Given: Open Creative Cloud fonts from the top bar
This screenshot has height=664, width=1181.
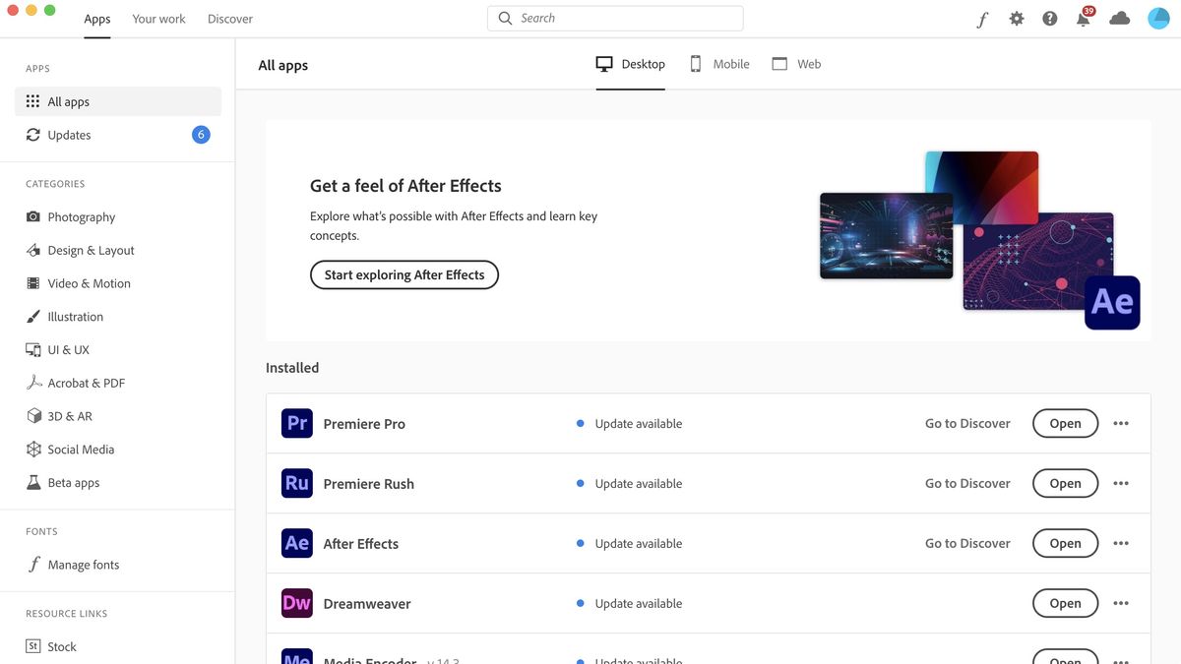Looking at the screenshot, I should pos(982,18).
